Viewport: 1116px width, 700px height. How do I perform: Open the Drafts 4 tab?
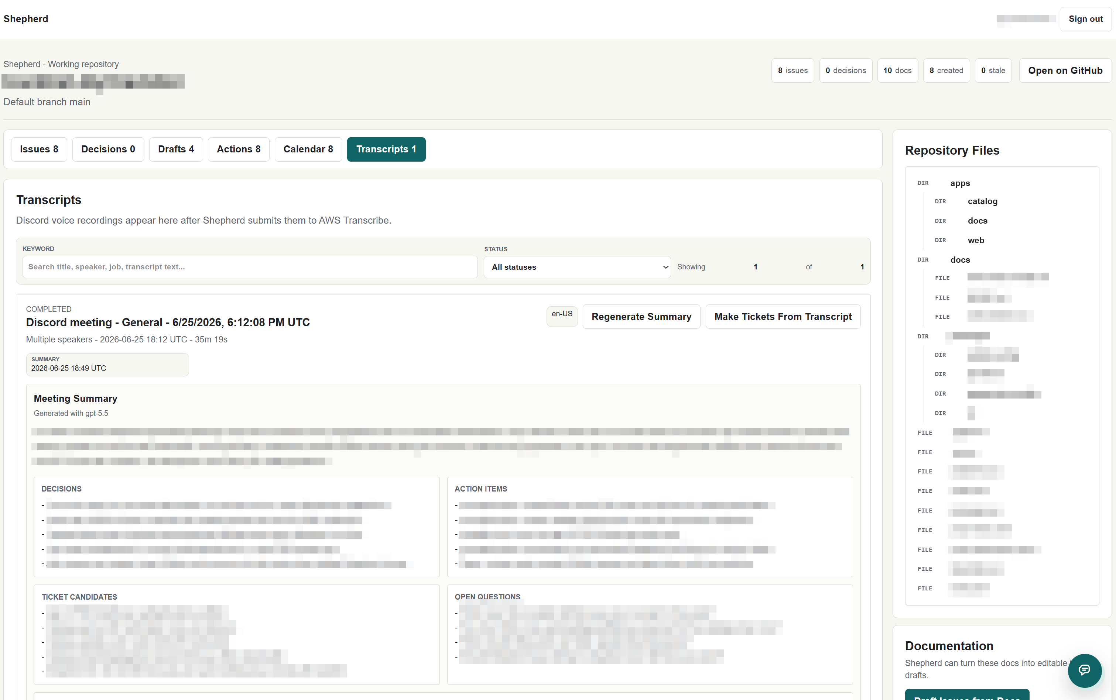click(176, 149)
